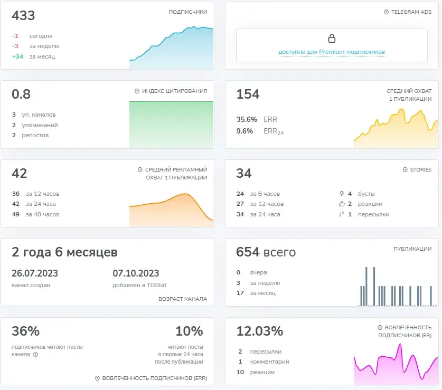Click the lightning boosts icon
Image resolution: width=442 pixels, height=390 pixels.
pyautogui.click(x=342, y=194)
